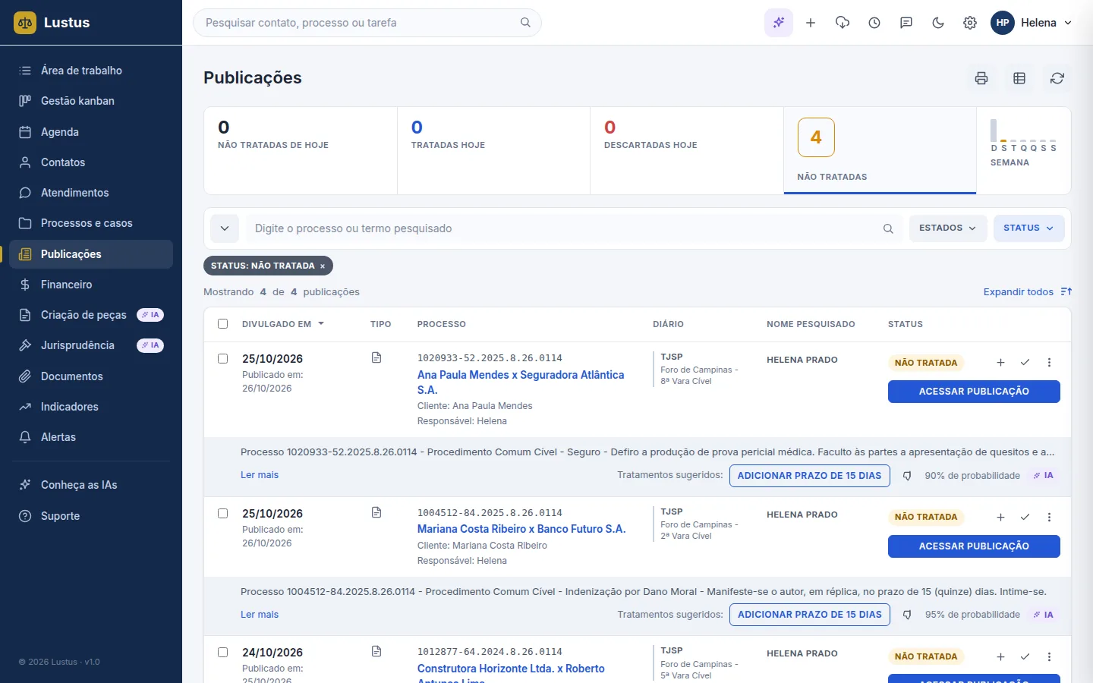Viewport: 1093px width, 683px height.
Task: Mark Ana Paula Mendes publication as treated checkmark
Action: pos(1025,363)
